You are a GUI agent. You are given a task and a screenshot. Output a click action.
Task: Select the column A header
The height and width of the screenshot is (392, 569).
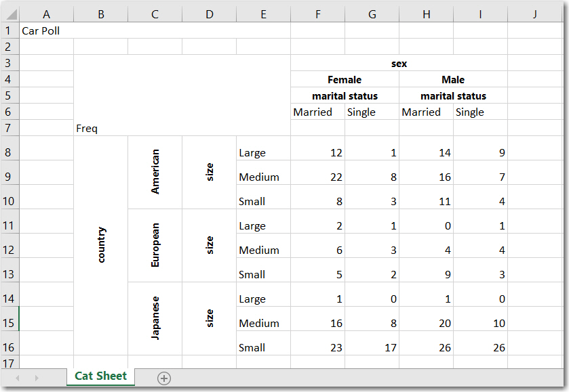point(46,14)
